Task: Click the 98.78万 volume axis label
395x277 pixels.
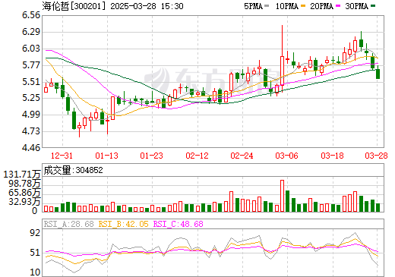Action: point(24,184)
